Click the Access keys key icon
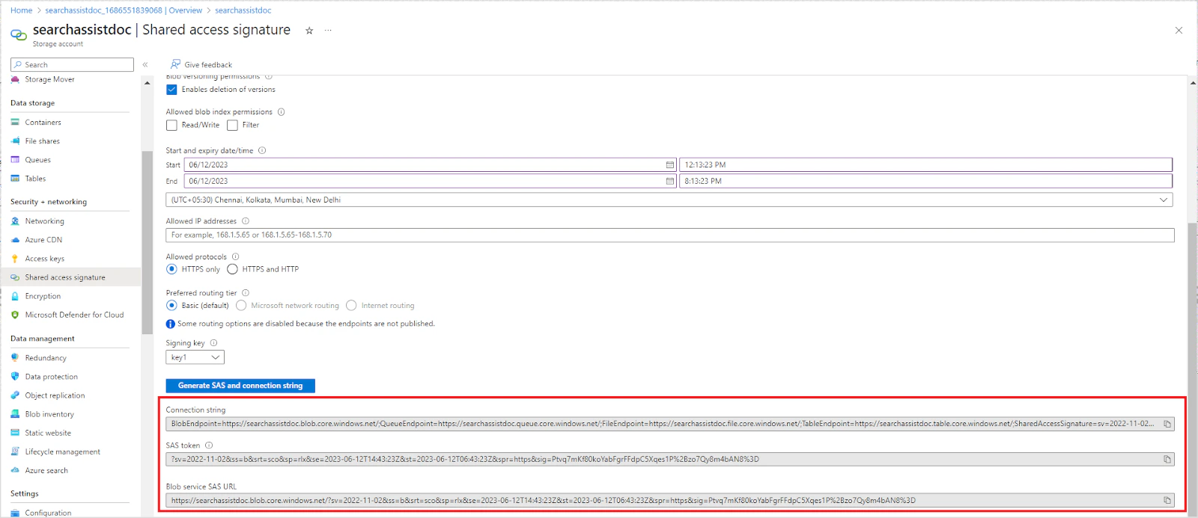This screenshot has width=1198, height=518. (15, 259)
